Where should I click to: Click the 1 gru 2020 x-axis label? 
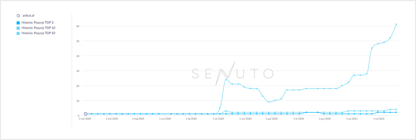click(x=325, y=119)
